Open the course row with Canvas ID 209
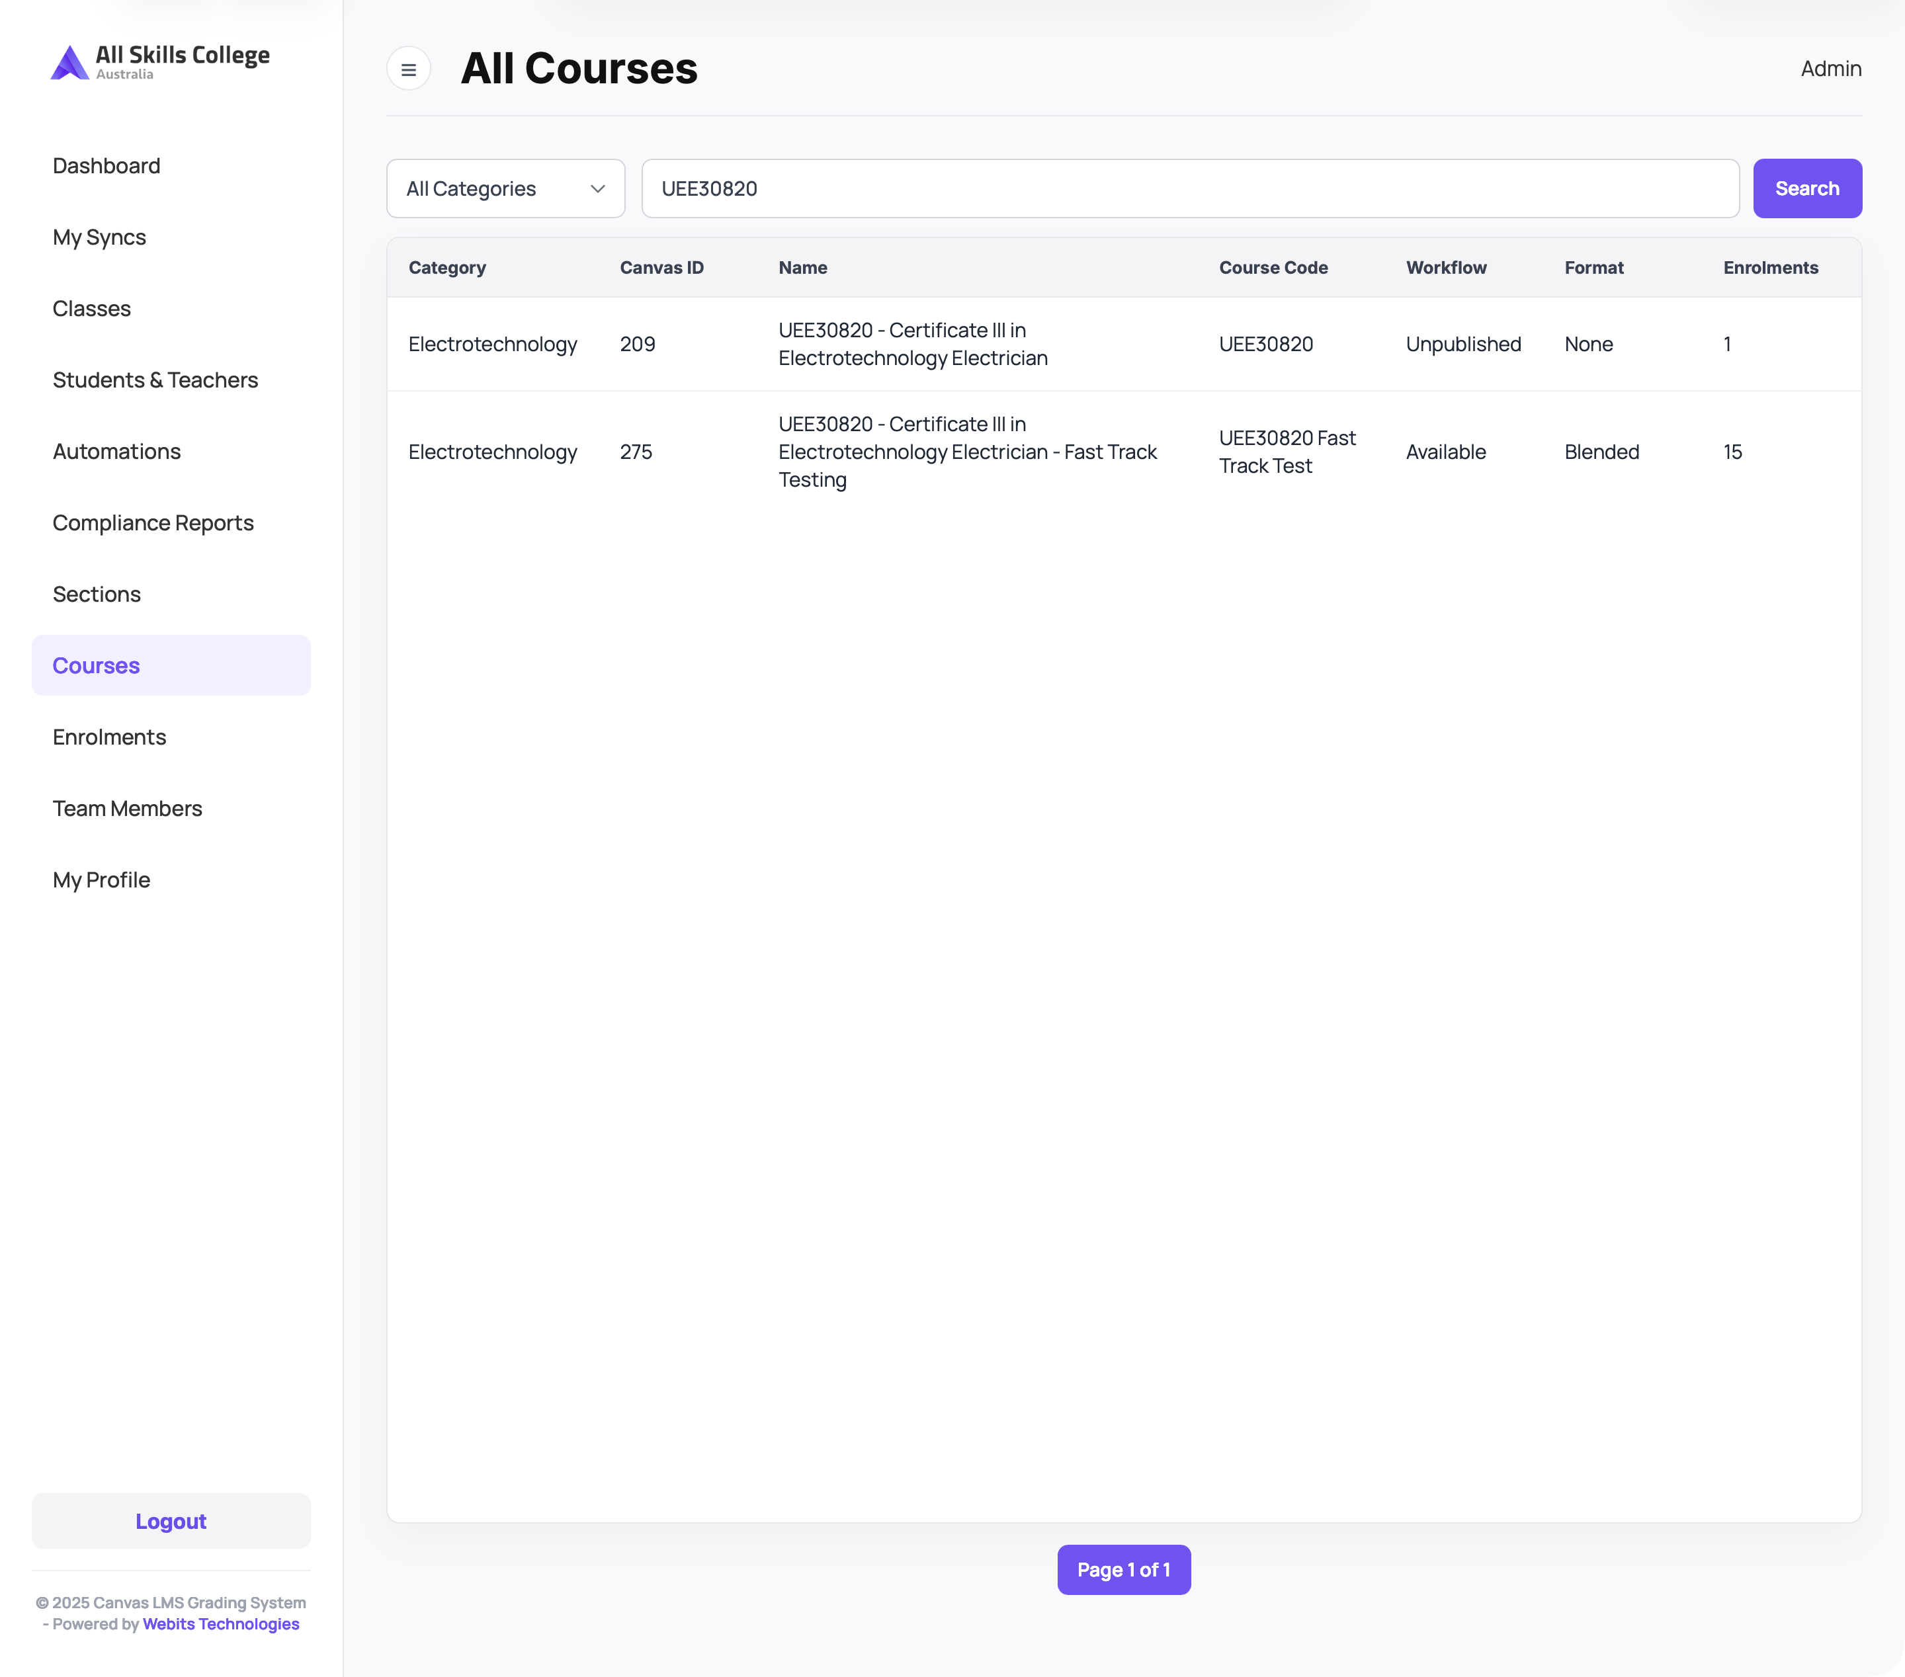Screen dimensions: 1905x1677 point(1124,344)
